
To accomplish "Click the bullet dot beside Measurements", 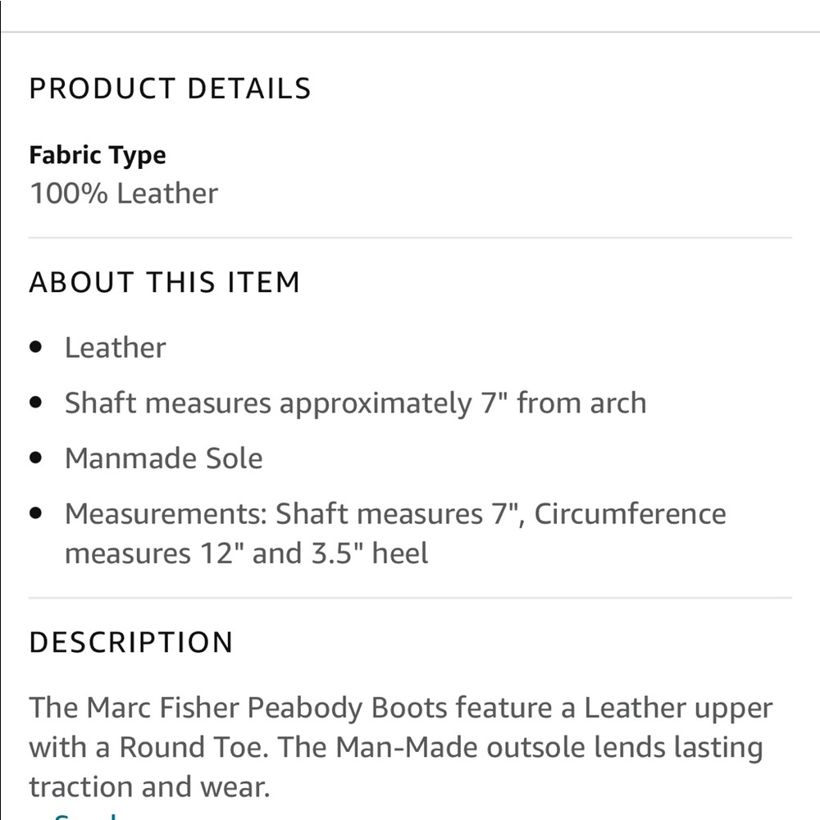I will pos(35,514).
